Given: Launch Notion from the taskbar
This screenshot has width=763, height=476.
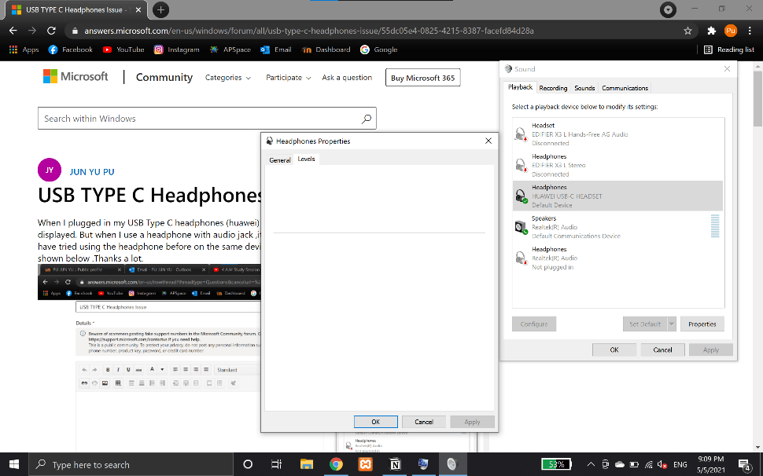Looking at the screenshot, I should point(394,464).
